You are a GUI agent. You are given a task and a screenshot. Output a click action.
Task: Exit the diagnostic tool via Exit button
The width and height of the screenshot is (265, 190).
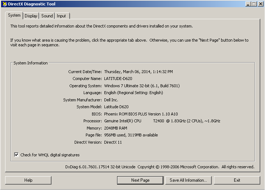click(x=237, y=180)
